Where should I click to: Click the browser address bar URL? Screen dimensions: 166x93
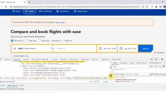point(77,7)
